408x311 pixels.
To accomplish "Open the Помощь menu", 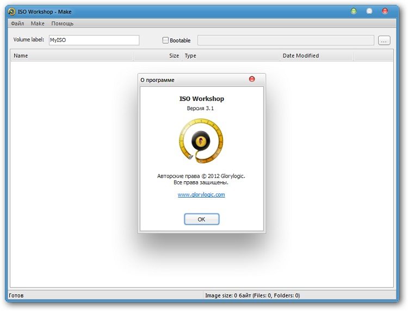I will 62,23.
